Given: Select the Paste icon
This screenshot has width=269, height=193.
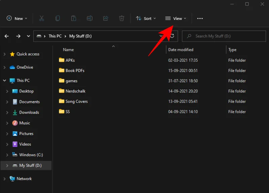Looking at the screenshot, I should 74,18.
